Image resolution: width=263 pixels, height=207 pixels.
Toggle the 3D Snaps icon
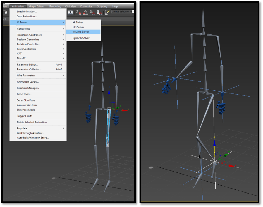tap(78, 12)
